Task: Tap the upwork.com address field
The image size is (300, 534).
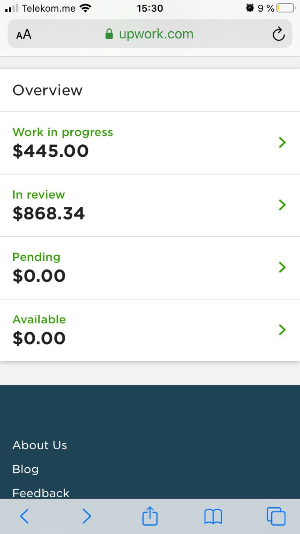Action: (x=156, y=34)
